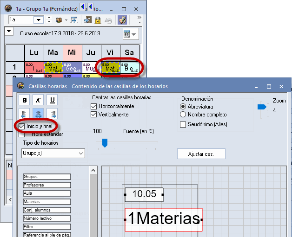The width and height of the screenshot is (292, 237).
Task: Uncheck Verticalmente centering option
Action: tap(93, 115)
